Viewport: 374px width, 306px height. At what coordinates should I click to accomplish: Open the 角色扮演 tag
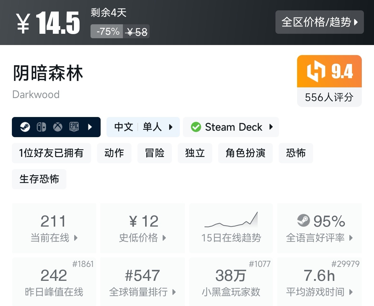[245, 153]
